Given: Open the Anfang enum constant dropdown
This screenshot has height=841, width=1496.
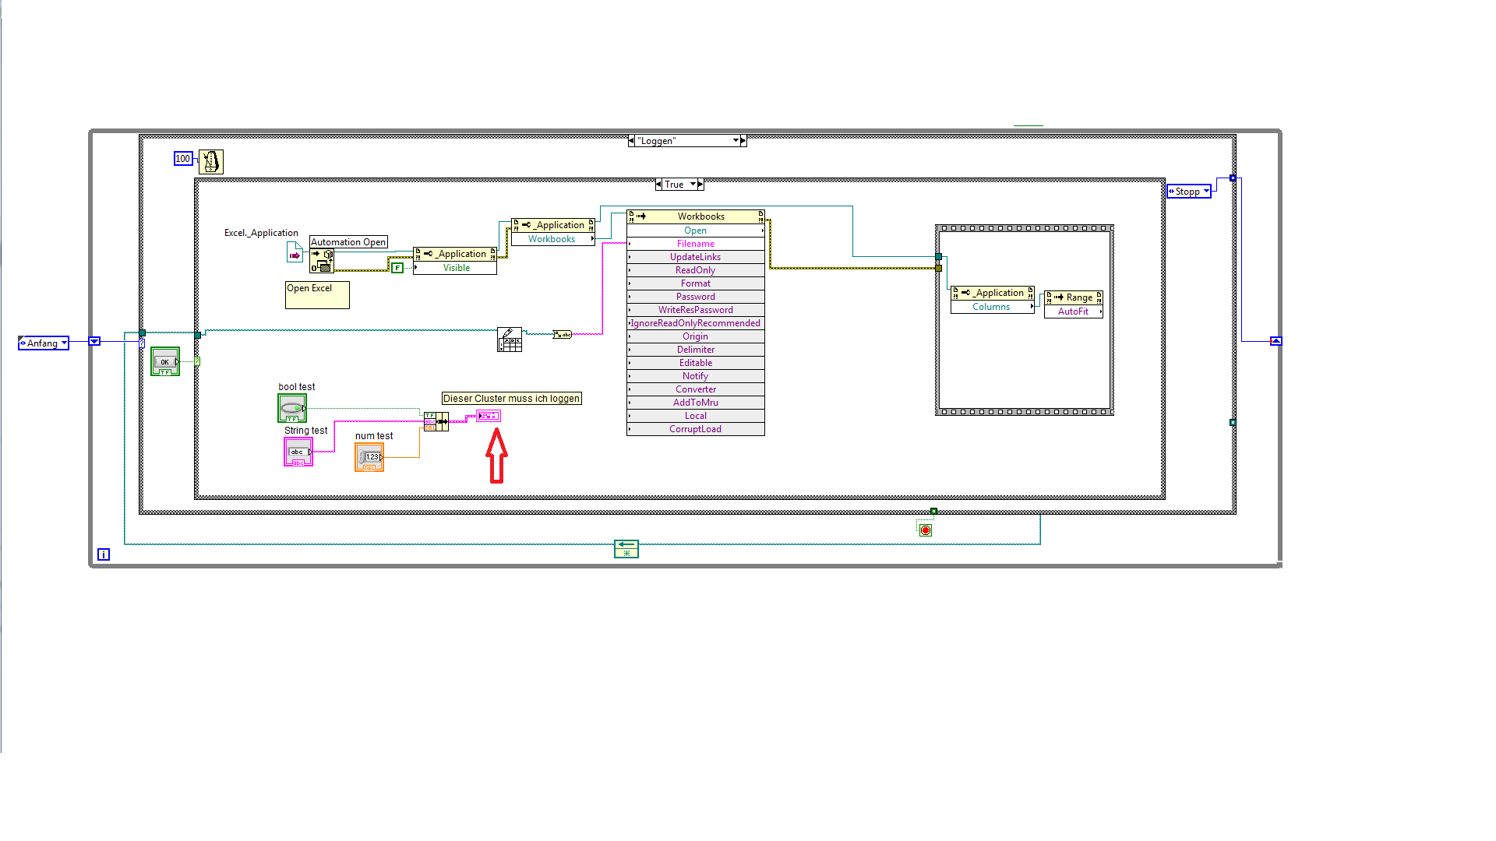Looking at the screenshot, I should (x=64, y=343).
